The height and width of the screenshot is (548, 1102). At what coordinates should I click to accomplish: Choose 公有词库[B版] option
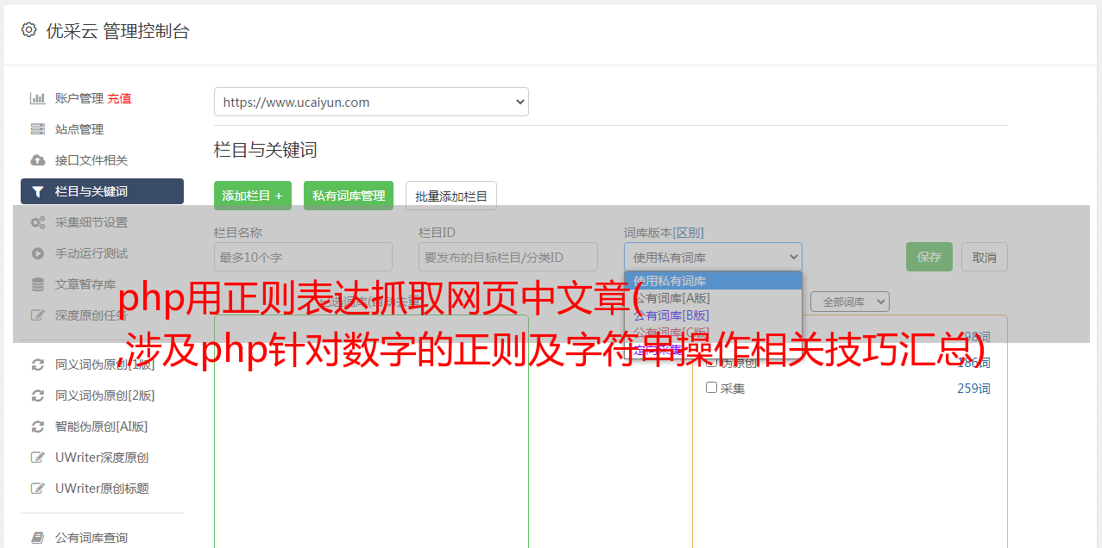click(713, 315)
